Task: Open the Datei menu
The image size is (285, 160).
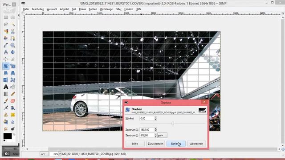Action: (x=26, y=9)
